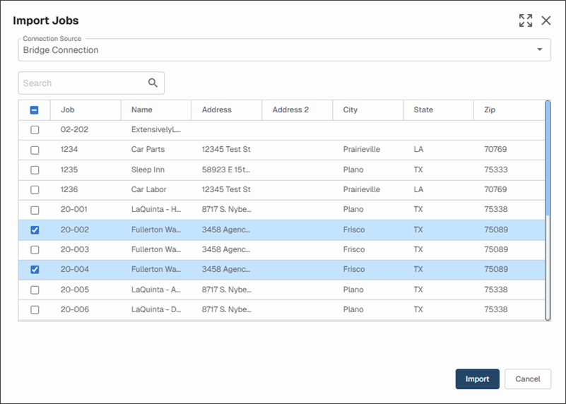Toggle the select-all header checkbox
Screen dimensions: 566x404
(35, 110)
